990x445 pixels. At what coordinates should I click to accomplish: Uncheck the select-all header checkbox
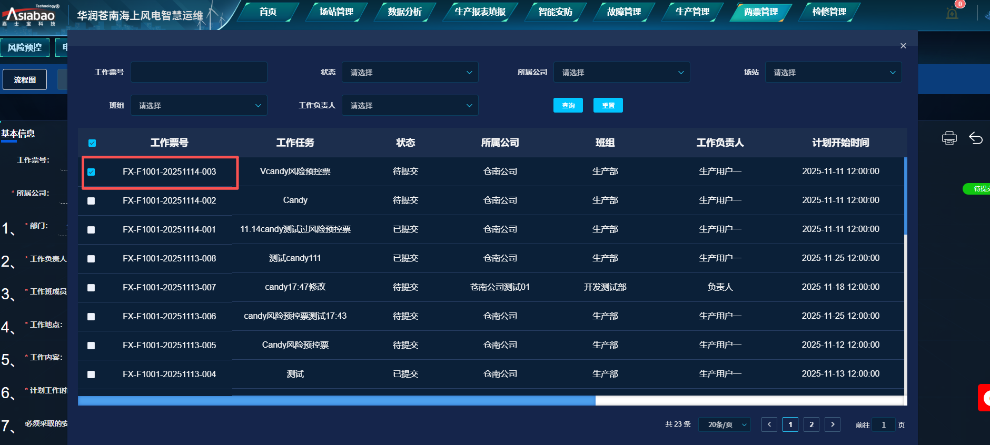click(x=92, y=143)
